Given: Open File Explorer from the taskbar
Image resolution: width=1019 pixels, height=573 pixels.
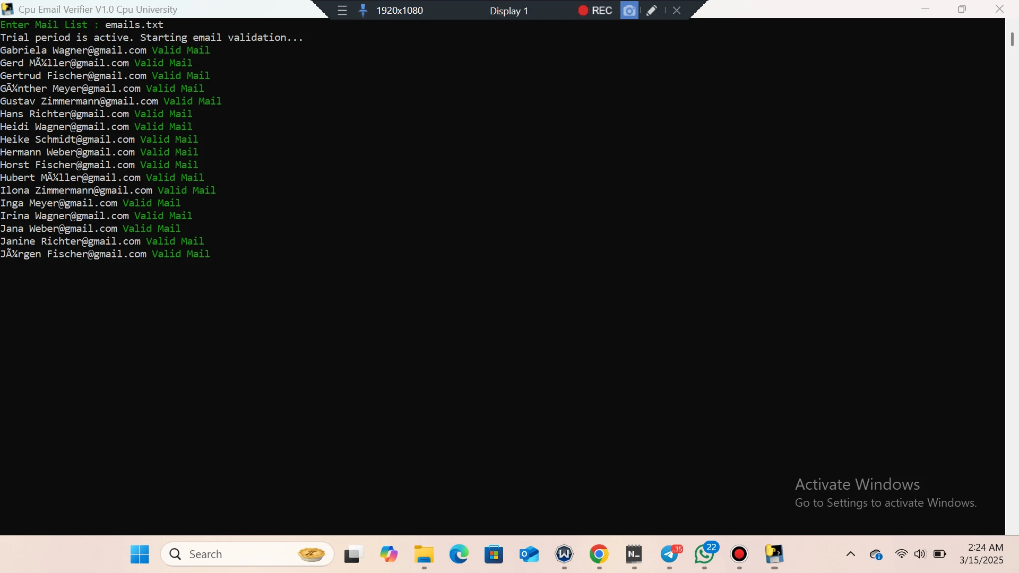Looking at the screenshot, I should tap(424, 554).
